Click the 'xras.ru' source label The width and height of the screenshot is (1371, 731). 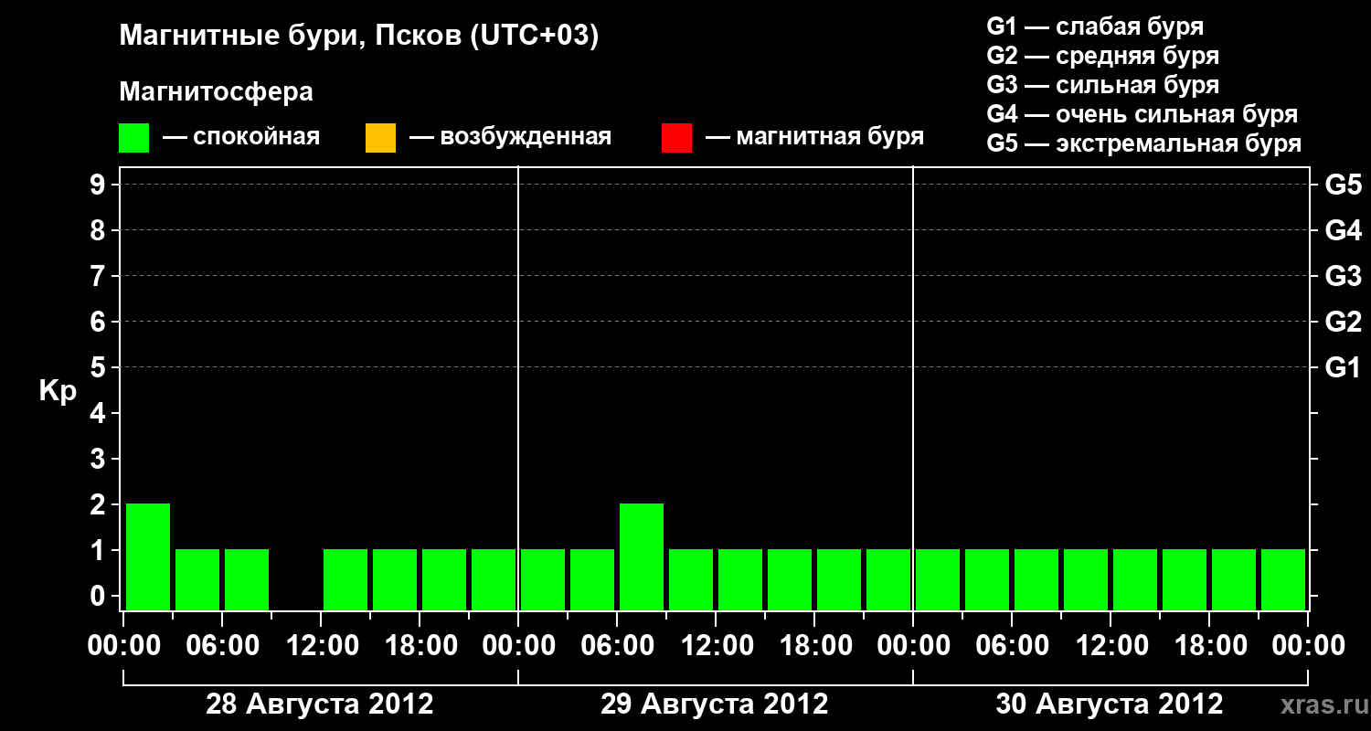[1323, 705]
